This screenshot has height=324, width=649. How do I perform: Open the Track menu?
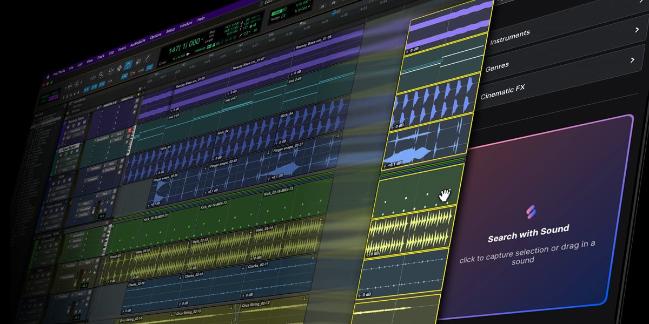pos(101,57)
